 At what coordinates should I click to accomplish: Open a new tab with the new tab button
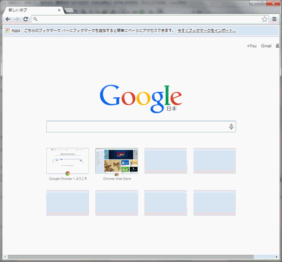[69, 10]
